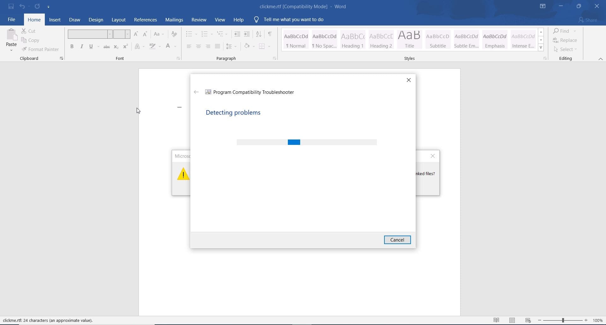Click Line and Paragraph Spacing icon
The height and width of the screenshot is (325, 606).
[229, 46]
